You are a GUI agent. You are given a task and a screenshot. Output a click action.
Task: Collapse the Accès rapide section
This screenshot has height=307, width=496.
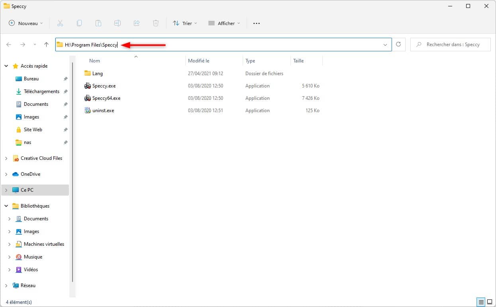[x=6, y=66]
